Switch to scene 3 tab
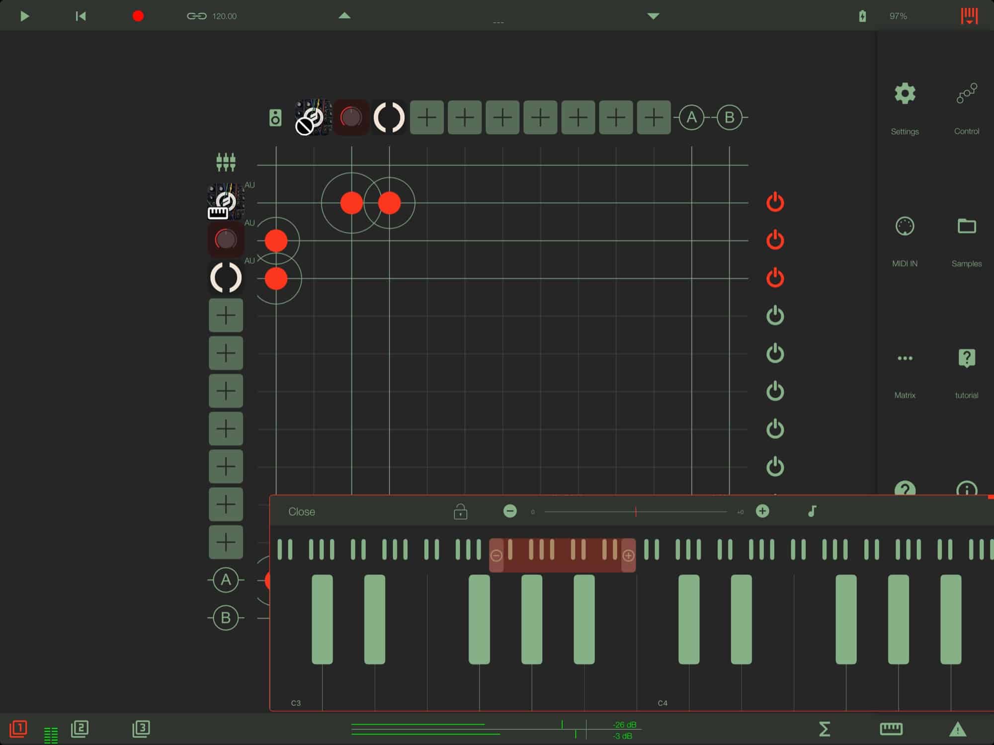The image size is (994, 745). (141, 729)
